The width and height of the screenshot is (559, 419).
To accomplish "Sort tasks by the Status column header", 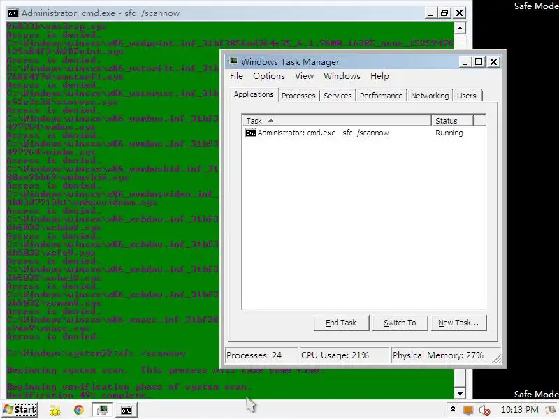I will [452, 121].
